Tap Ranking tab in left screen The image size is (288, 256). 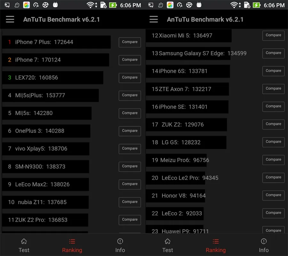(x=72, y=246)
